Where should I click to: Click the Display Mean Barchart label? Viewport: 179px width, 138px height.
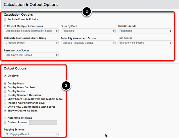pyautogui.click(x=22, y=87)
